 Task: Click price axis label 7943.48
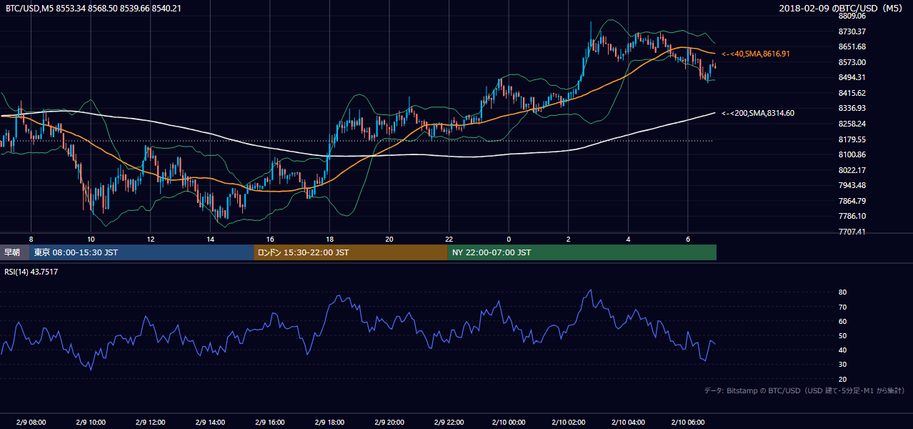852,185
